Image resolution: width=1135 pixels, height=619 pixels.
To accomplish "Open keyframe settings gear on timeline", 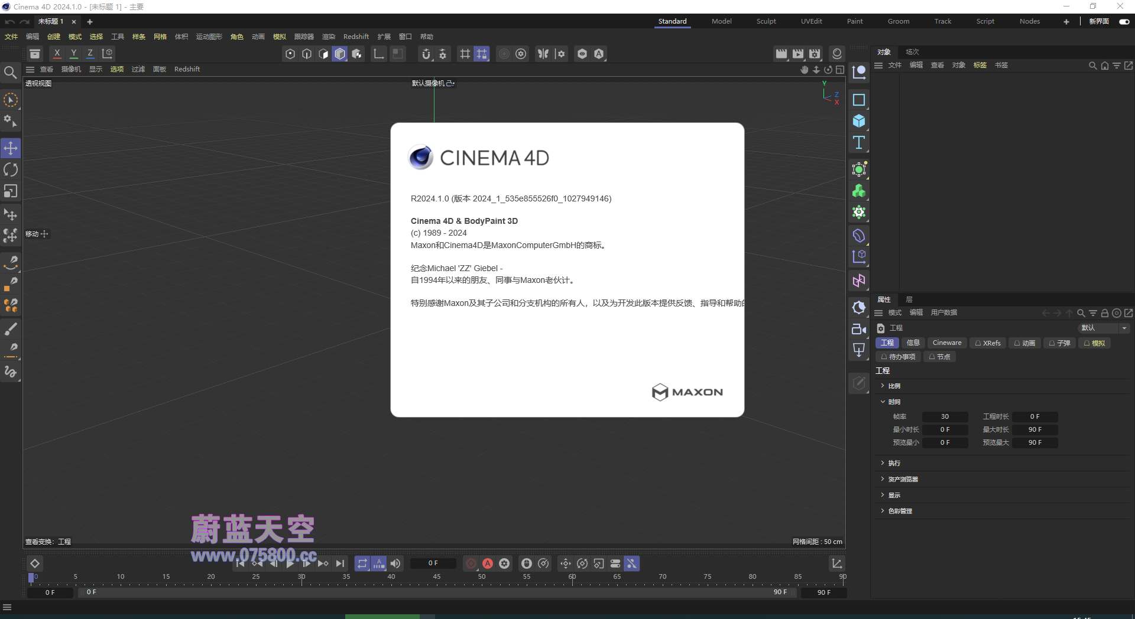I will (x=504, y=563).
